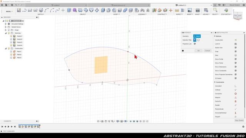This screenshot has height=138, width=246.
Task: Select the Line tool in the Sketch group
Action: pyautogui.click(x=24, y=10)
